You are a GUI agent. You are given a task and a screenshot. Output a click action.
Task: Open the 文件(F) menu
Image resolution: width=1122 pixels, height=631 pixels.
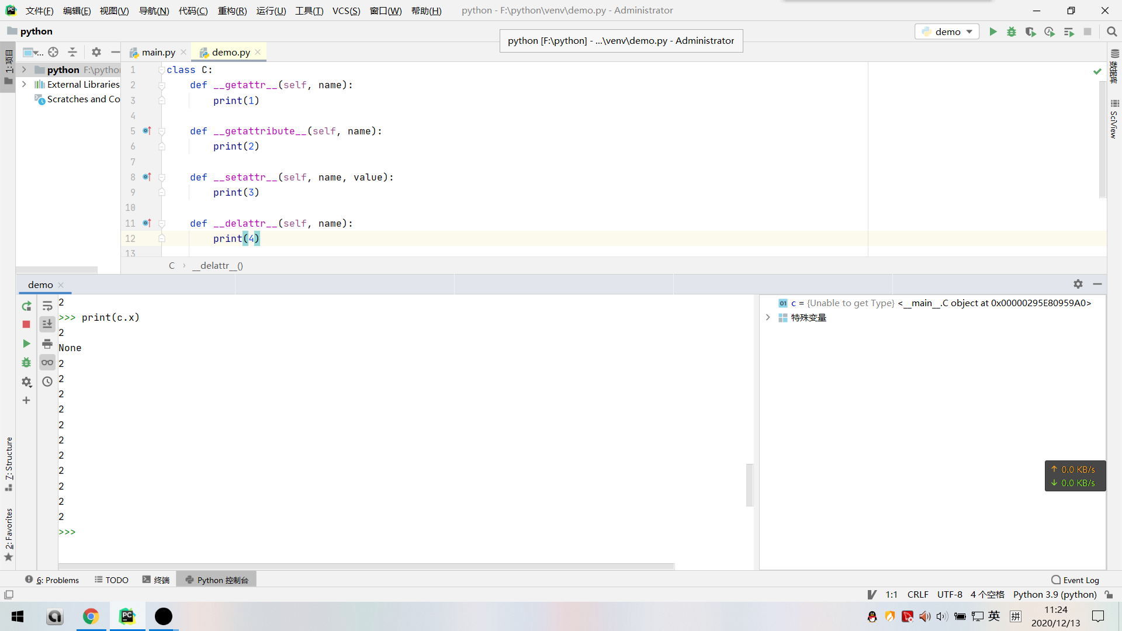(x=39, y=11)
